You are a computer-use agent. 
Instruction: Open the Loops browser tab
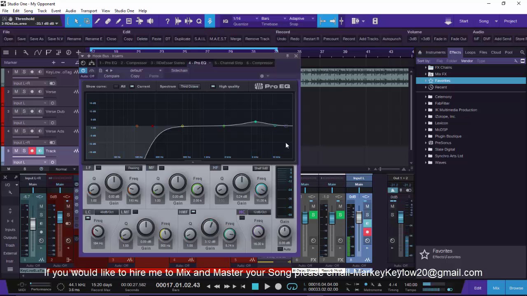[470, 52]
